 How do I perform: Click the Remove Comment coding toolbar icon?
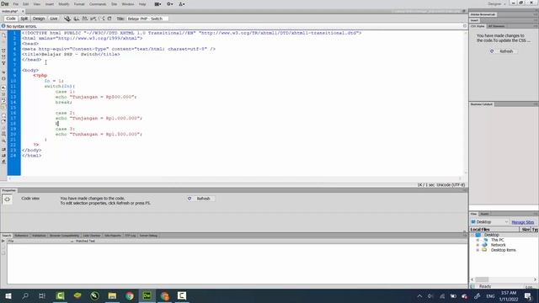click(x=3, y=121)
